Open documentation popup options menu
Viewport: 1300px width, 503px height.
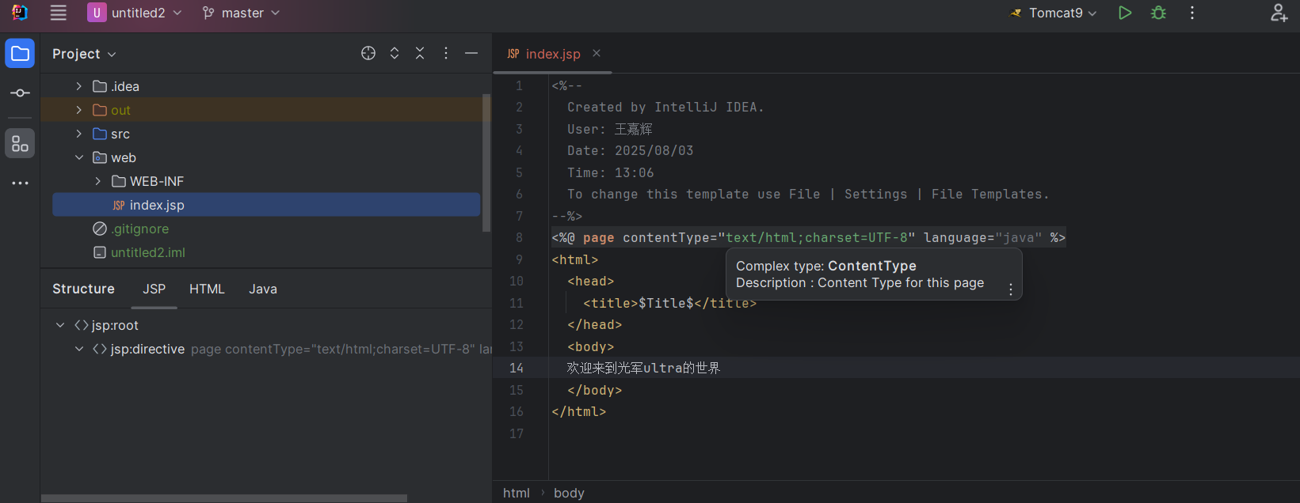(x=1011, y=289)
